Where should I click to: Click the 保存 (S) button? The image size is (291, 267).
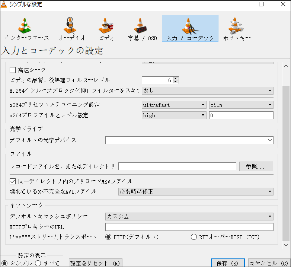(x=227, y=263)
